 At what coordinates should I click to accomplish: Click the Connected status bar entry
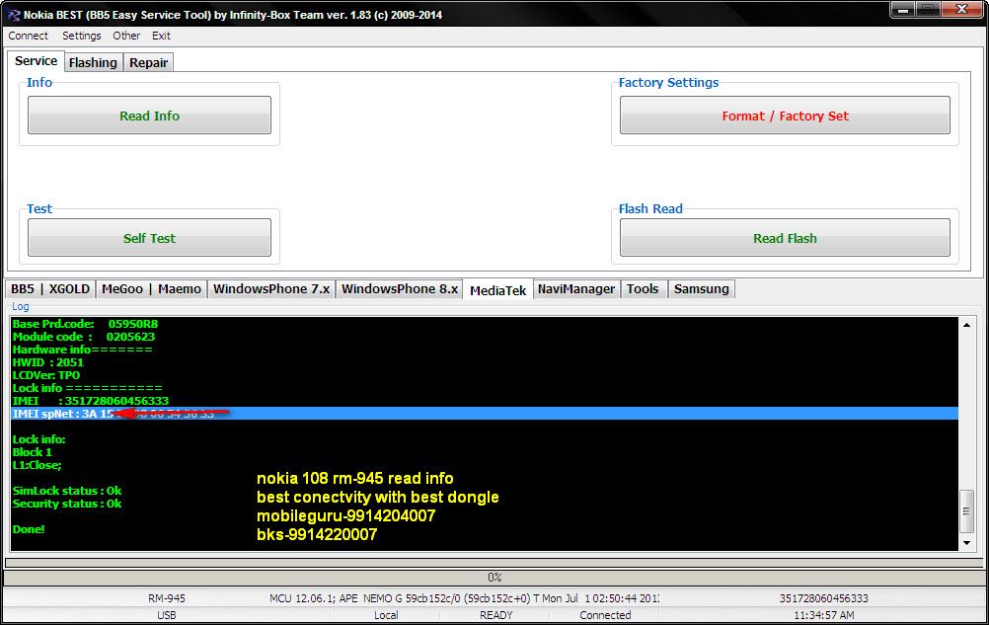[605, 615]
